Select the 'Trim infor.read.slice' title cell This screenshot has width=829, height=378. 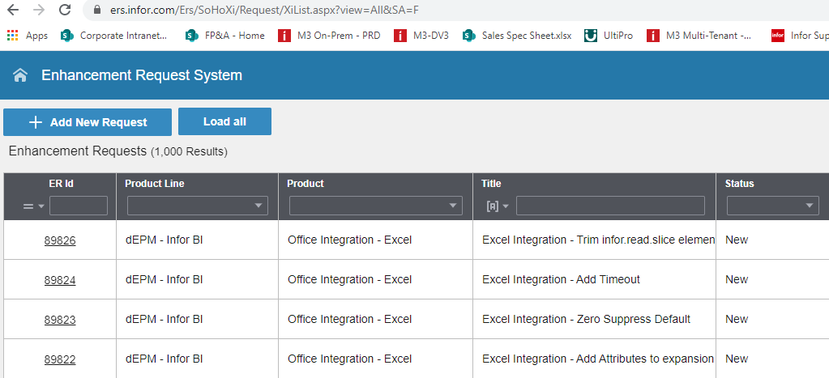(x=595, y=240)
